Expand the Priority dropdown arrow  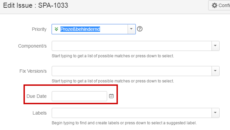point(131,29)
